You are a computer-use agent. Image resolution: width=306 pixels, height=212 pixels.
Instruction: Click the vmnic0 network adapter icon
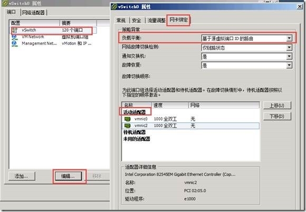(128, 119)
